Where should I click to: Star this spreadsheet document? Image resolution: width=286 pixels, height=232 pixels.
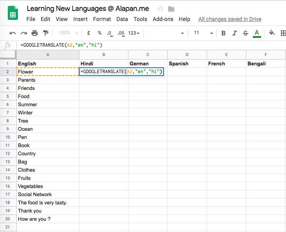[160, 9]
